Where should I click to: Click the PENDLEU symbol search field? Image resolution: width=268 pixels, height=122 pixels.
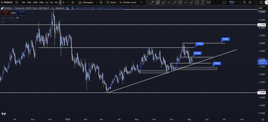(7, 2)
